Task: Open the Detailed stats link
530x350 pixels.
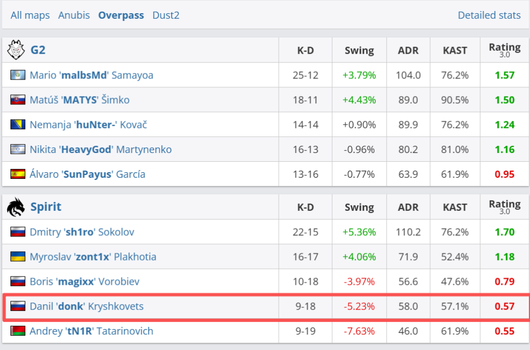Action: [x=489, y=15]
